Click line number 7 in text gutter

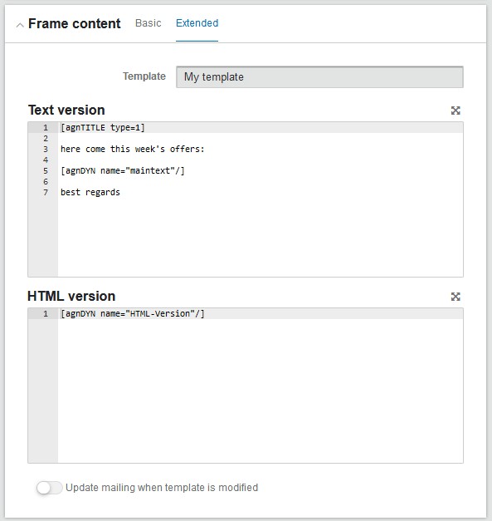click(x=46, y=193)
